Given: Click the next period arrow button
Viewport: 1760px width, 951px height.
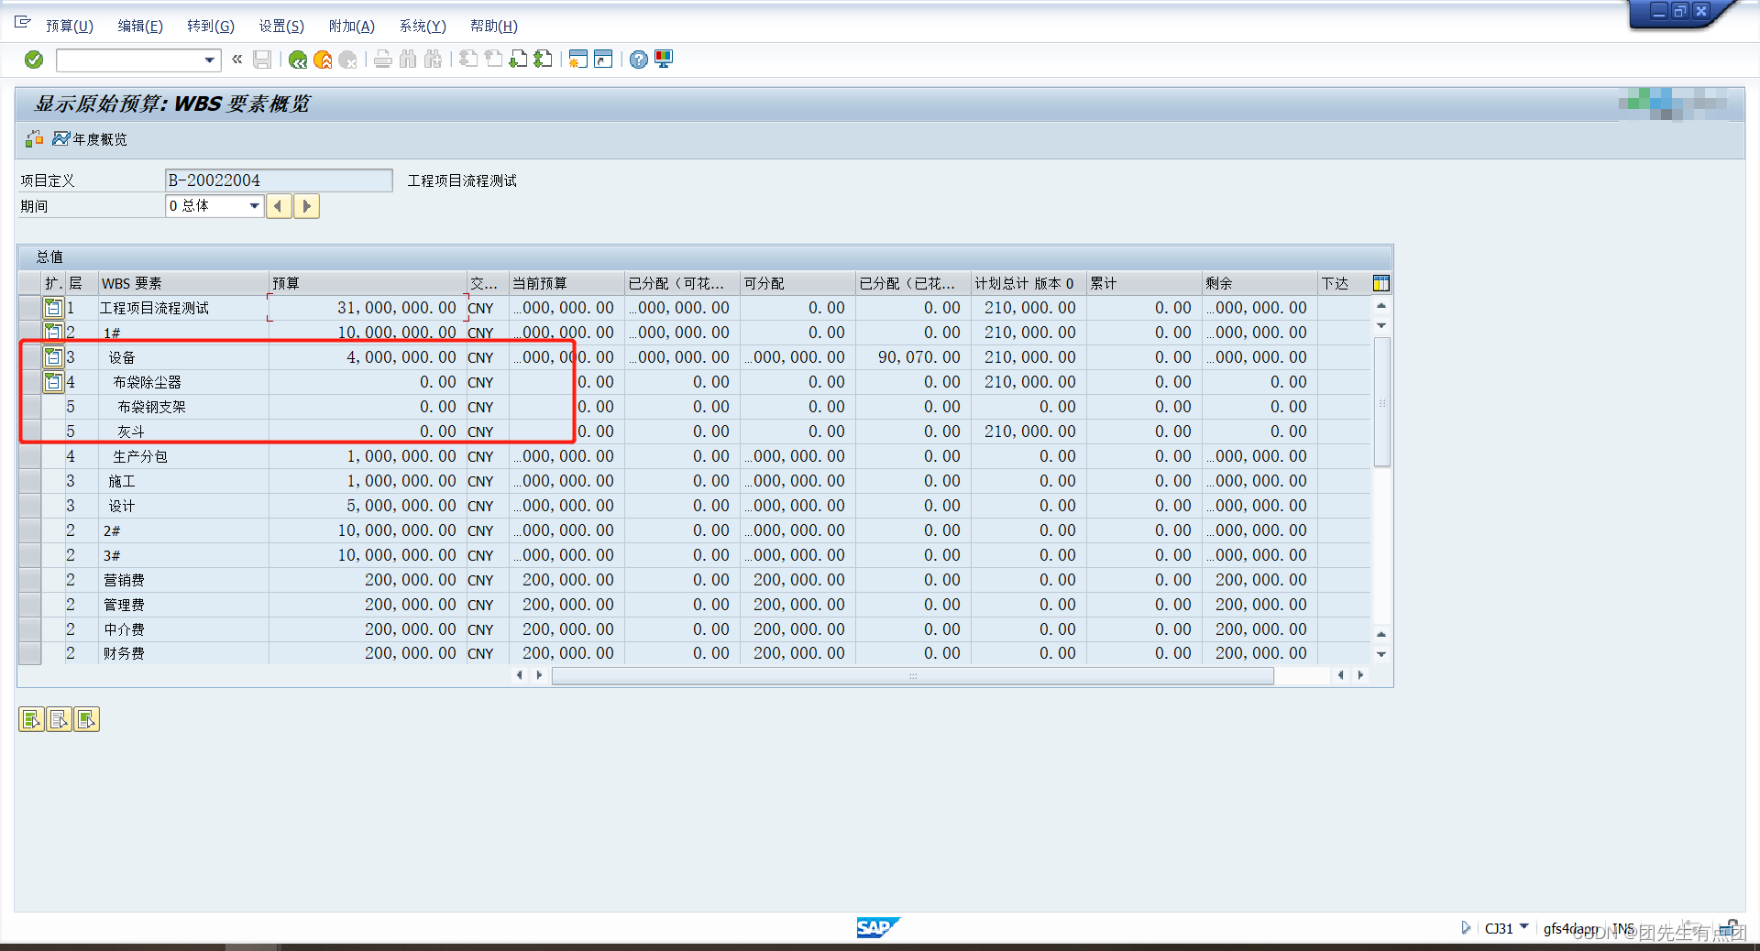Looking at the screenshot, I should 306,206.
